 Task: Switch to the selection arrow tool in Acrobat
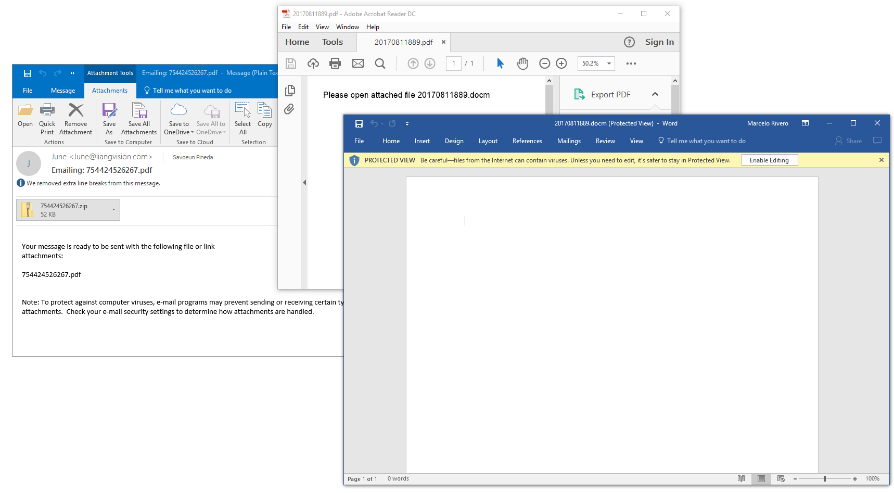click(500, 63)
